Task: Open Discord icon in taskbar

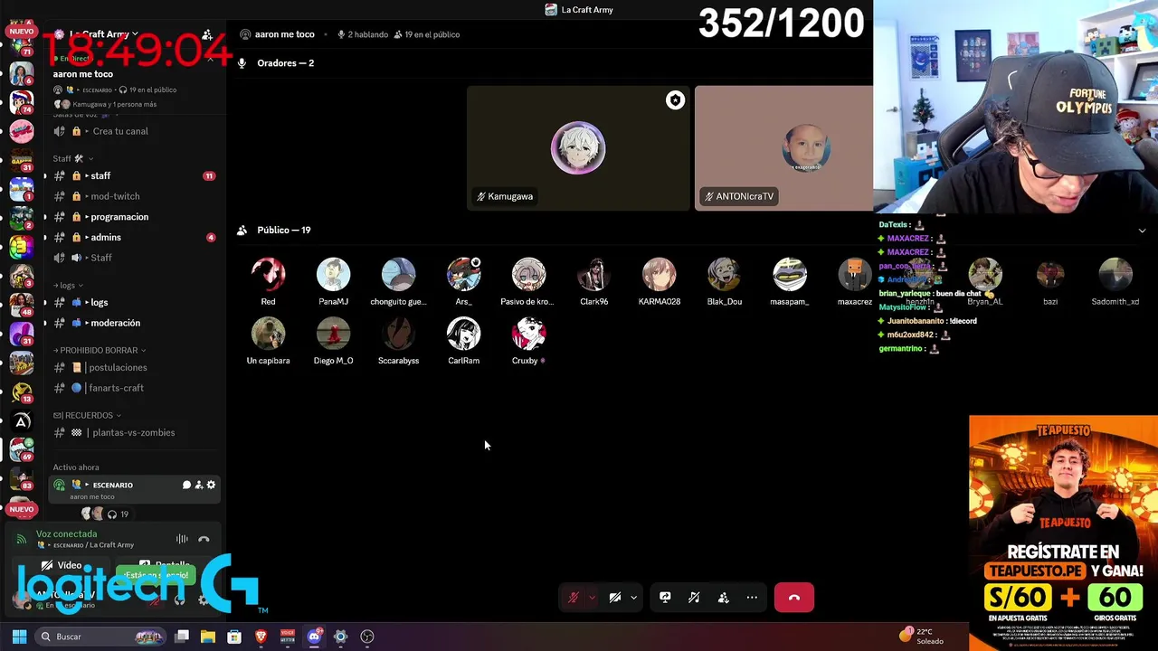Action: coord(314,637)
